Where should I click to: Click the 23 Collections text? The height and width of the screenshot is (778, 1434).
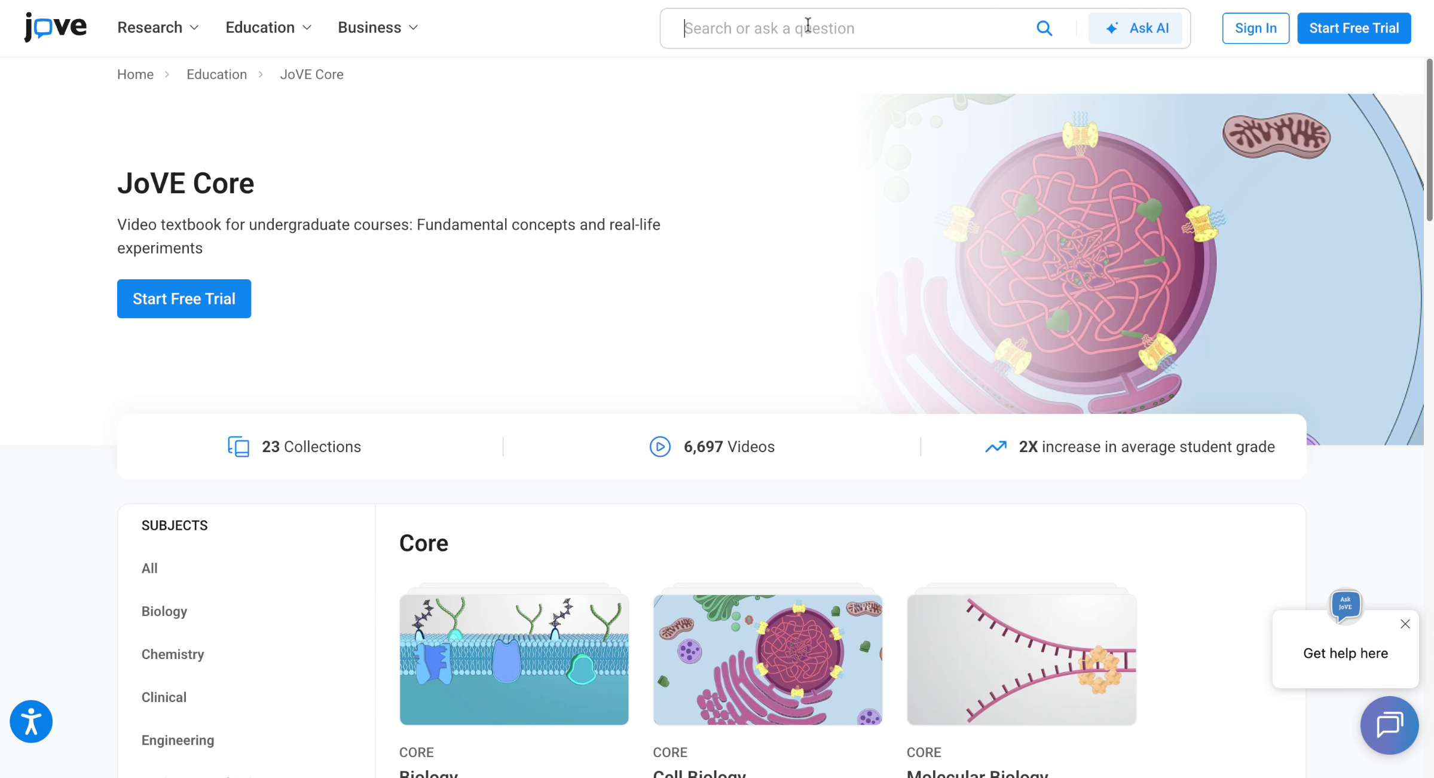[311, 447]
